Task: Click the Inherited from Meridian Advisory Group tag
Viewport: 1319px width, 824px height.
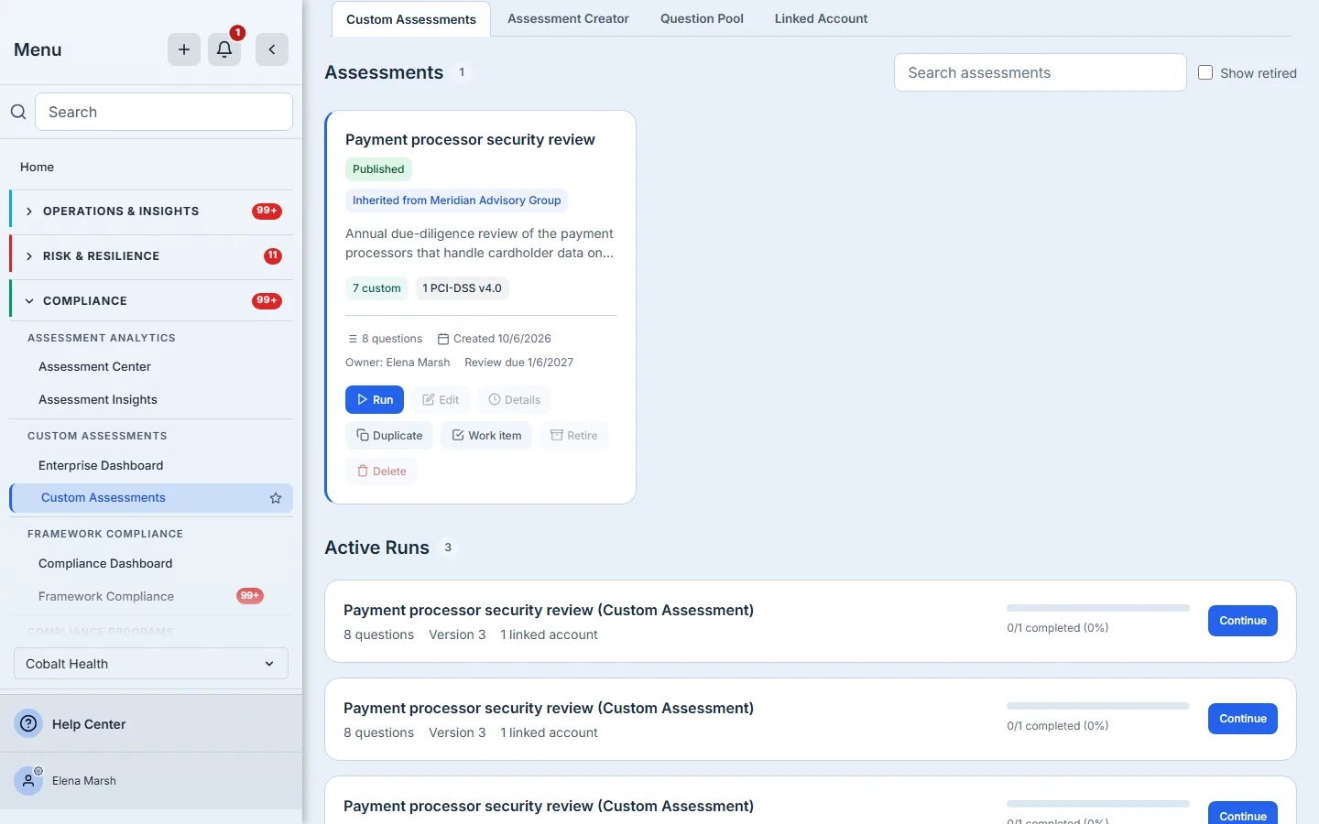Action: [456, 201]
